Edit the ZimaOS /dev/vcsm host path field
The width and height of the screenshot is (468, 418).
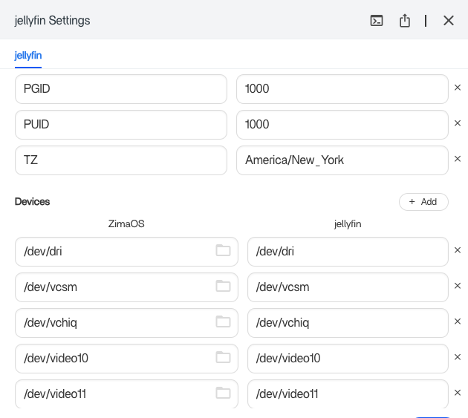pos(111,287)
